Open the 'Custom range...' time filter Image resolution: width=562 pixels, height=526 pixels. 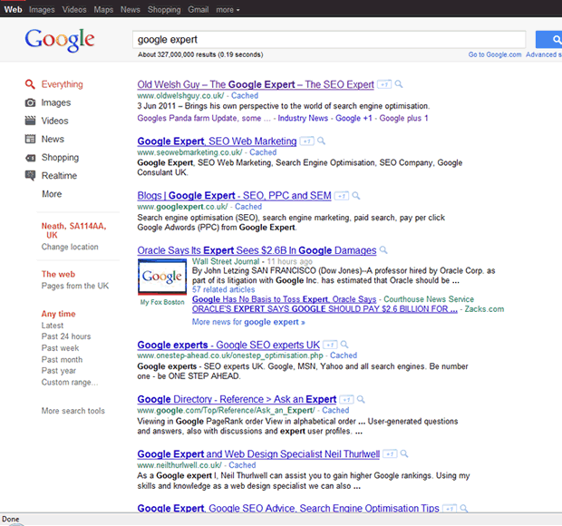coord(70,382)
